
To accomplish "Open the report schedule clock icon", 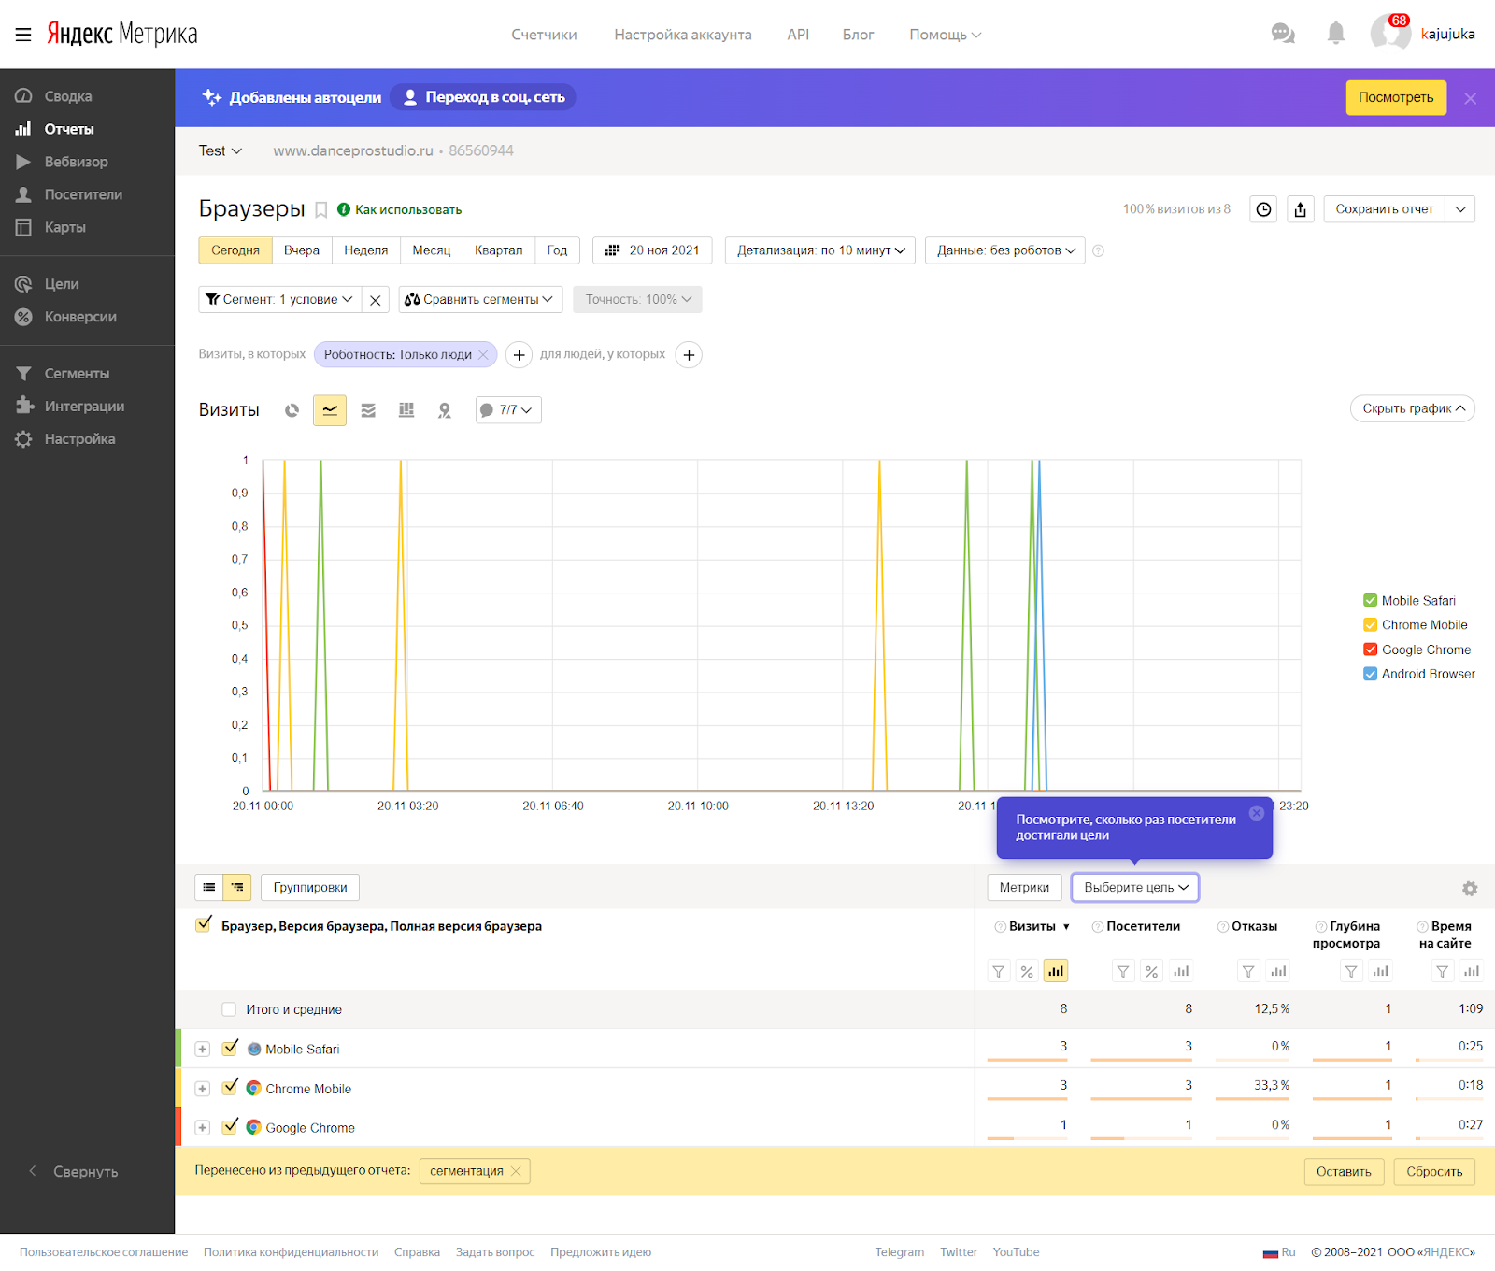I will pos(1263,209).
